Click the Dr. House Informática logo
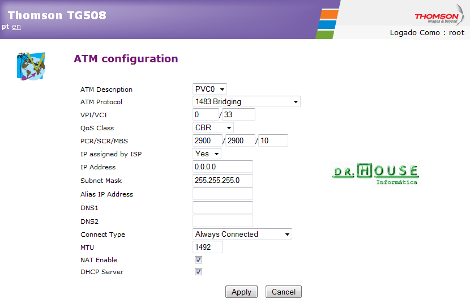 (x=376, y=174)
